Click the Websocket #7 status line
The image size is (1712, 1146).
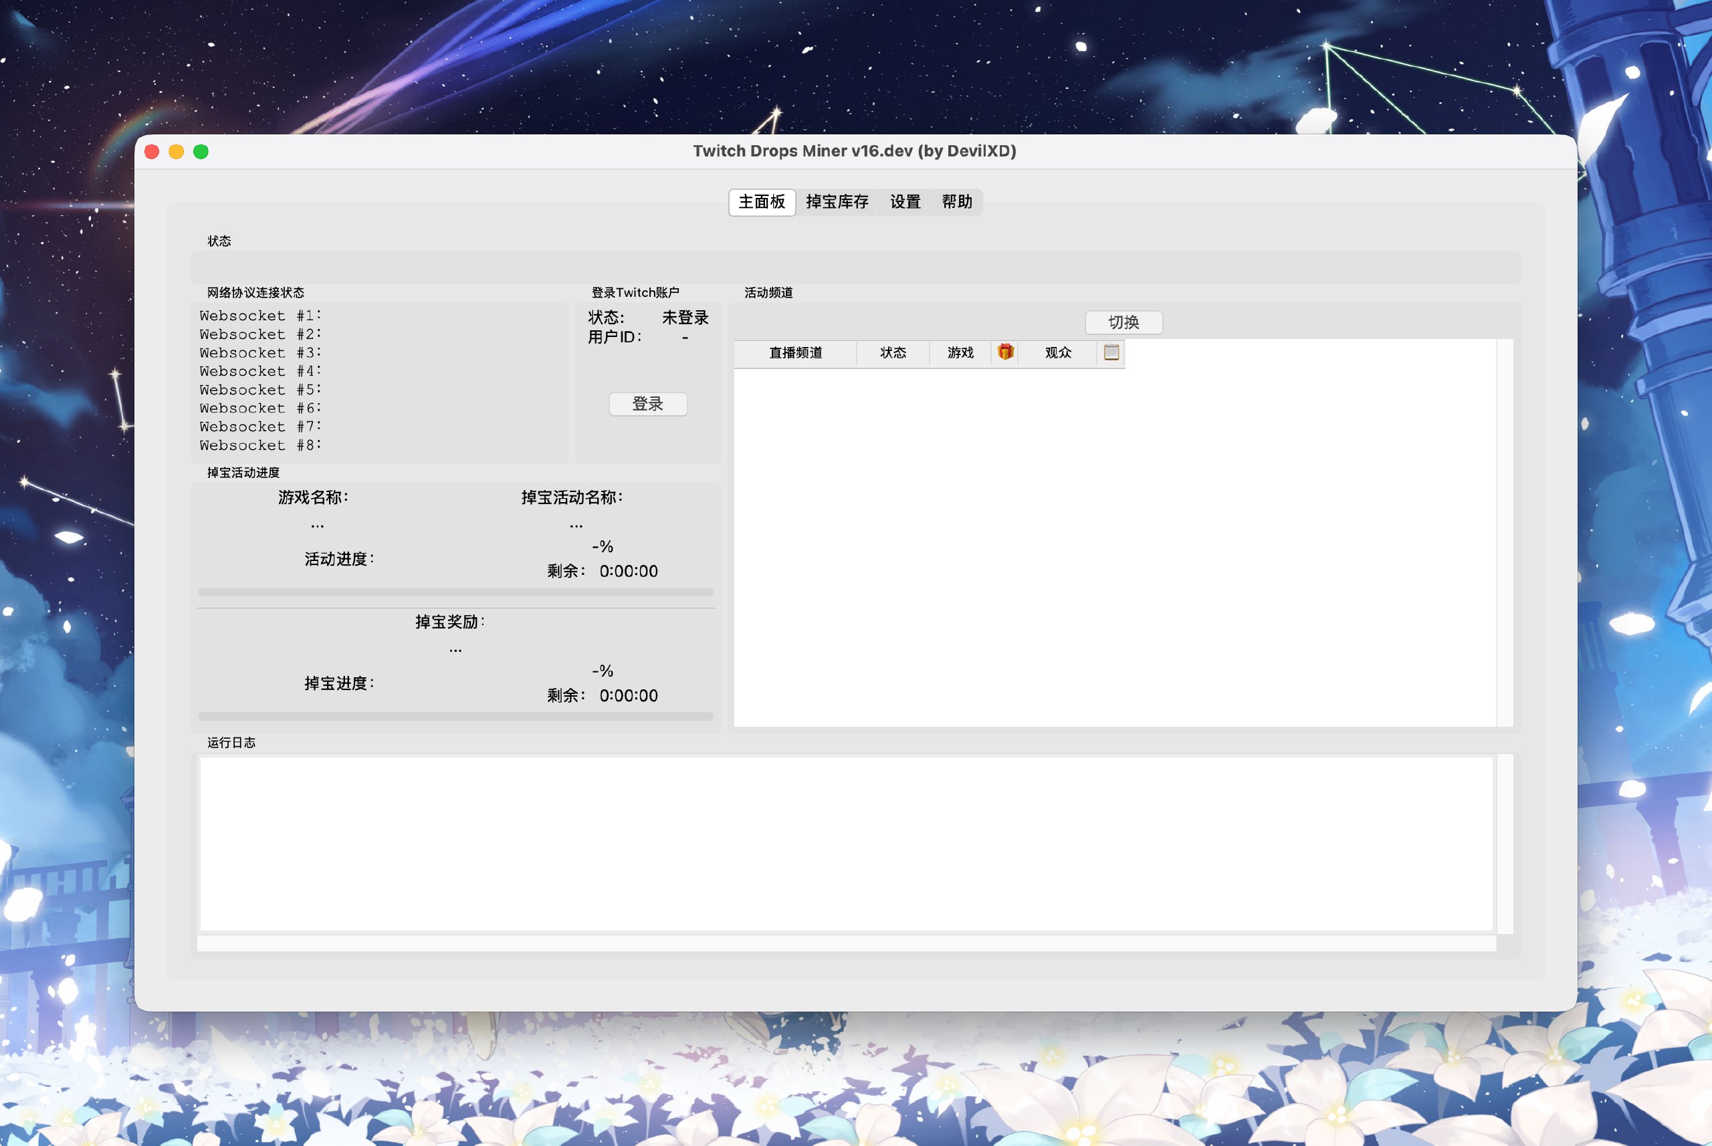[x=260, y=427]
